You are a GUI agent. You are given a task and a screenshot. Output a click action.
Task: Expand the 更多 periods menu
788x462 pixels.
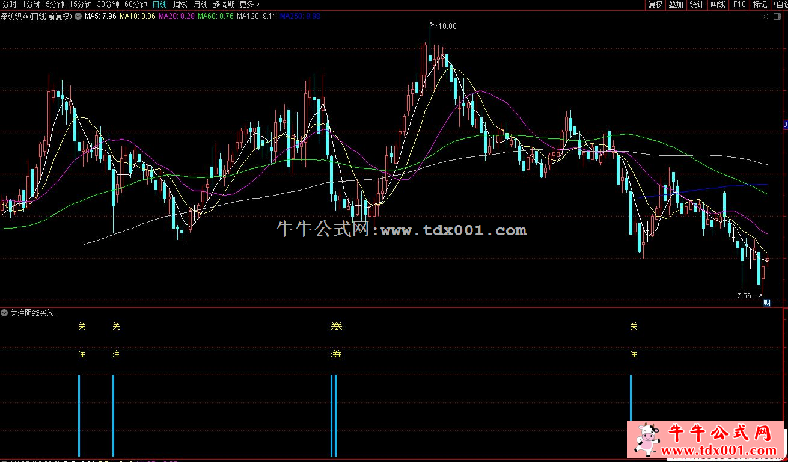(249, 4)
